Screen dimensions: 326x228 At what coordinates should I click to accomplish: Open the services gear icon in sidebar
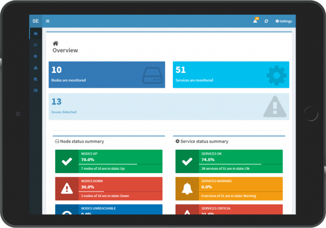point(35,56)
